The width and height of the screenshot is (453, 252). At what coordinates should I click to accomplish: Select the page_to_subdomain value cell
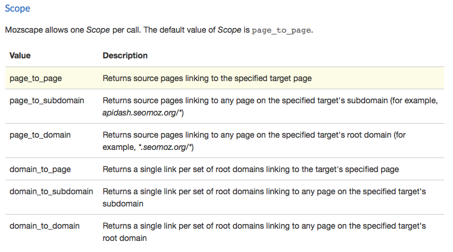coord(47,100)
